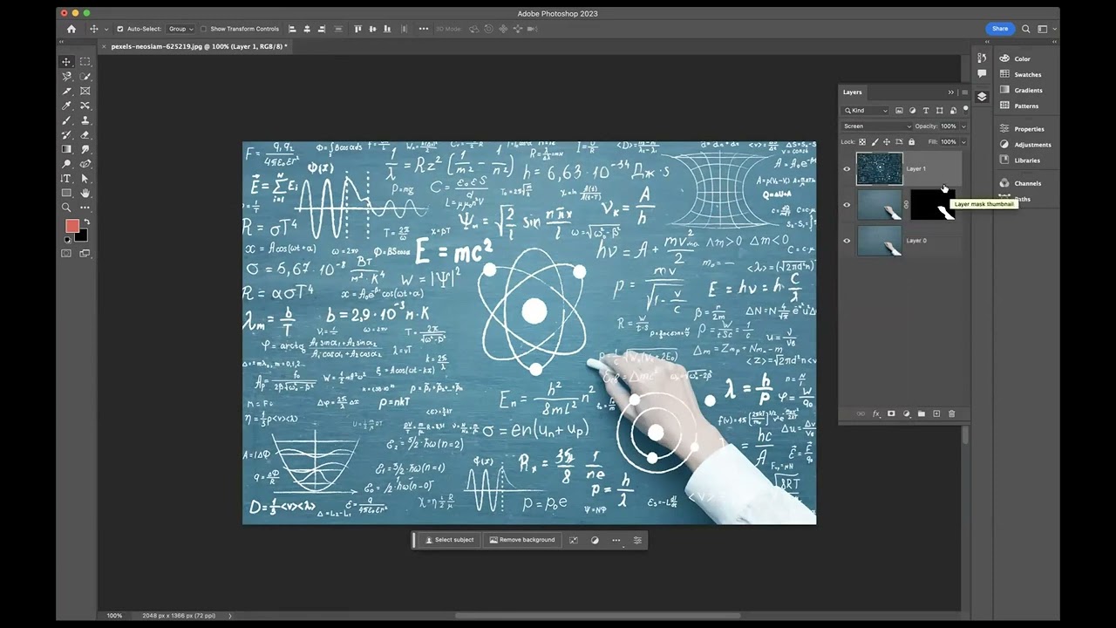The width and height of the screenshot is (1116, 628).
Task: Open the Properties panel
Action: [1022, 129]
